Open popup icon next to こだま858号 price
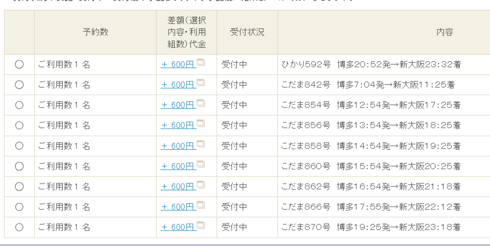The height and width of the screenshot is (252, 490). [x=201, y=144]
